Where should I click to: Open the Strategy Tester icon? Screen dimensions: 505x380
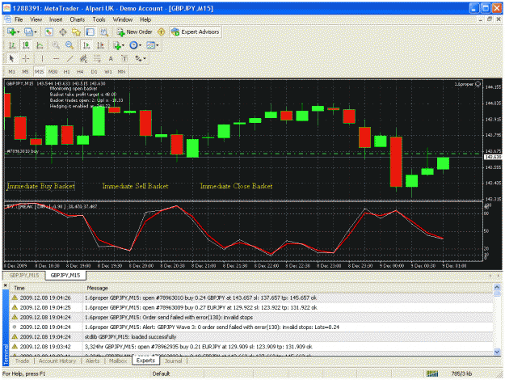pyautogui.click(x=103, y=32)
